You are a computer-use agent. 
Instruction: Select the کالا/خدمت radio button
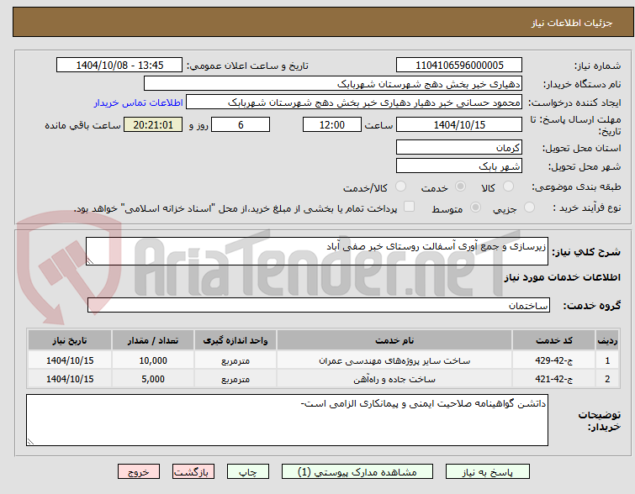point(400,187)
